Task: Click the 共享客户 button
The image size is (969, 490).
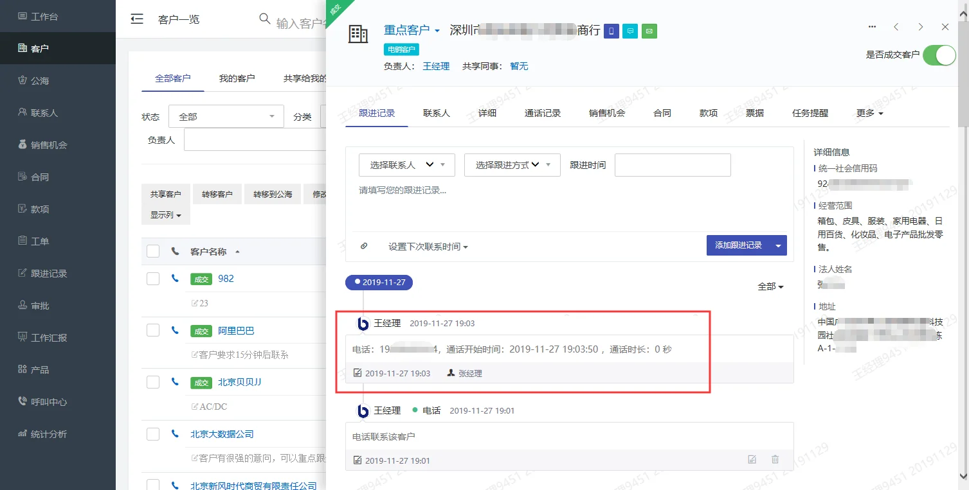Action: click(x=166, y=194)
